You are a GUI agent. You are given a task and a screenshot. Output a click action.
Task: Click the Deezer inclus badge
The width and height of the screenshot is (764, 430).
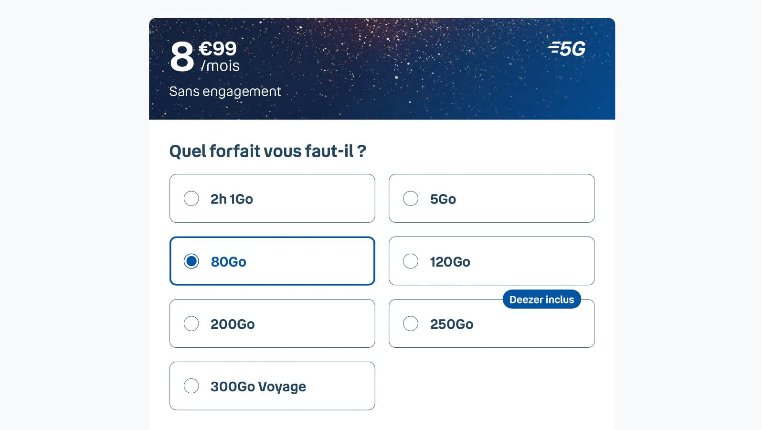[541, 300]
